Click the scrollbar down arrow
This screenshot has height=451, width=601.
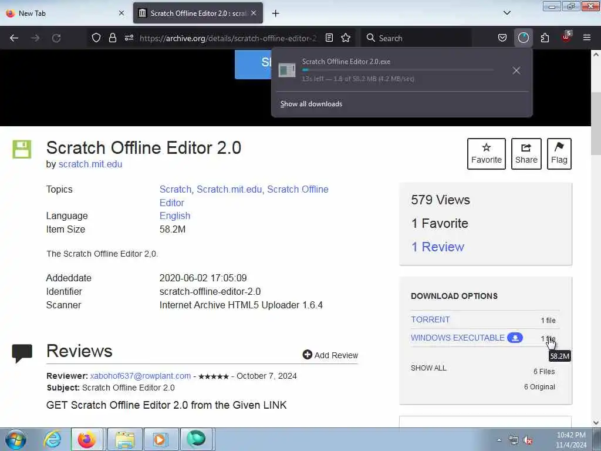596,423
